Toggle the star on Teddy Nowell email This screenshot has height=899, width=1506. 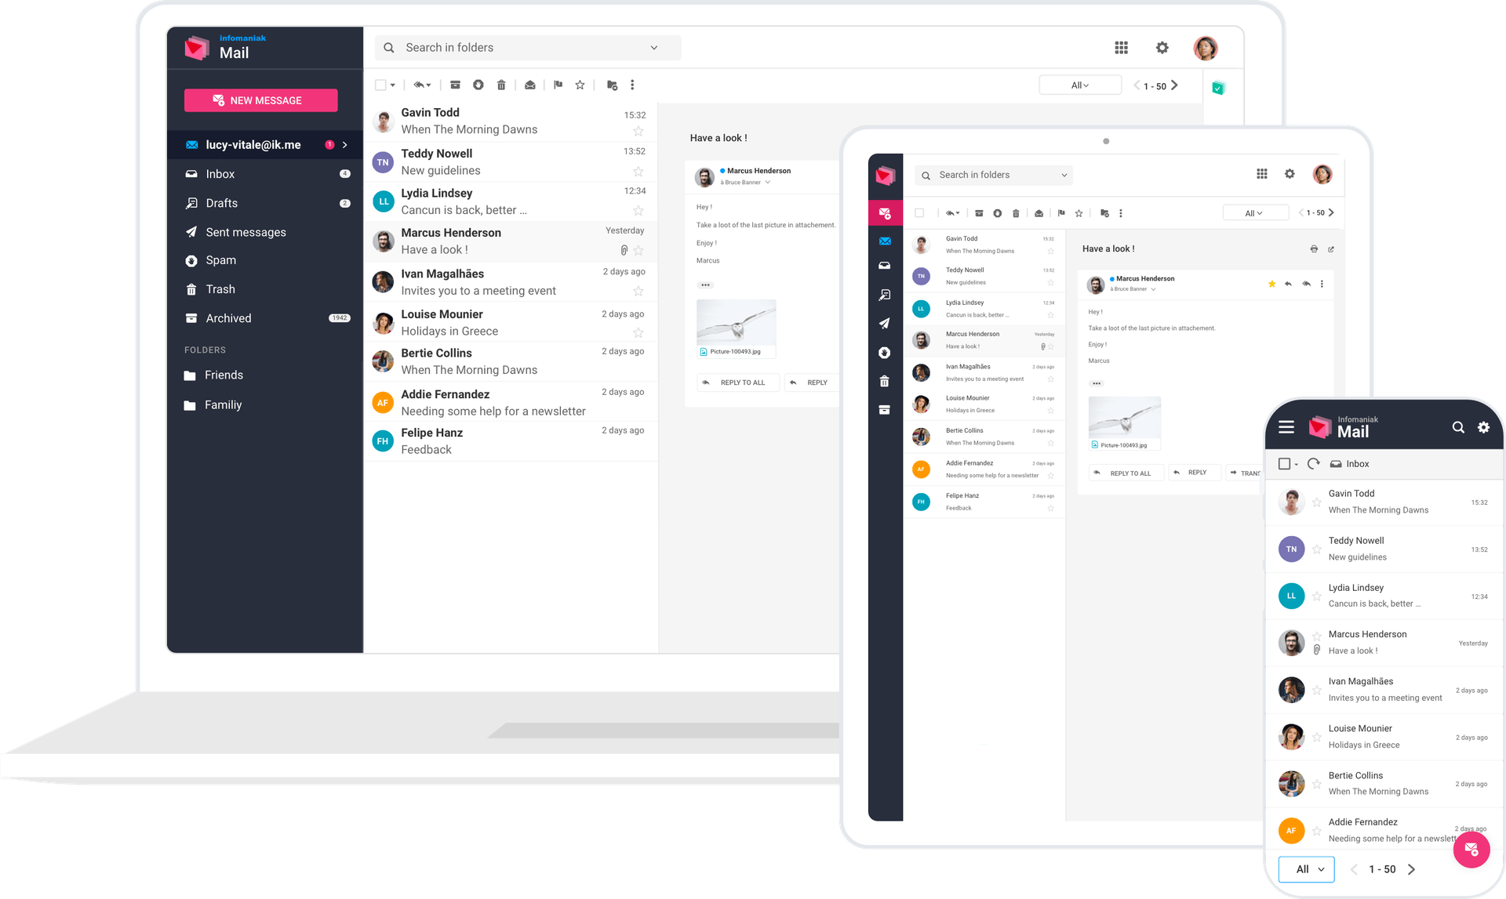coord(638,171)
